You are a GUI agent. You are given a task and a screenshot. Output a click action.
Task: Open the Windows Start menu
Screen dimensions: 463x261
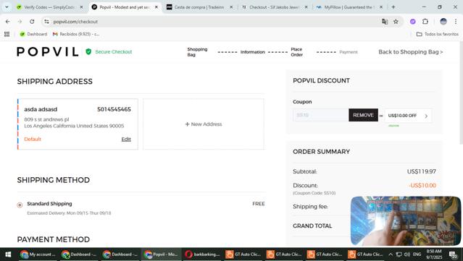[x=8, y=254]
